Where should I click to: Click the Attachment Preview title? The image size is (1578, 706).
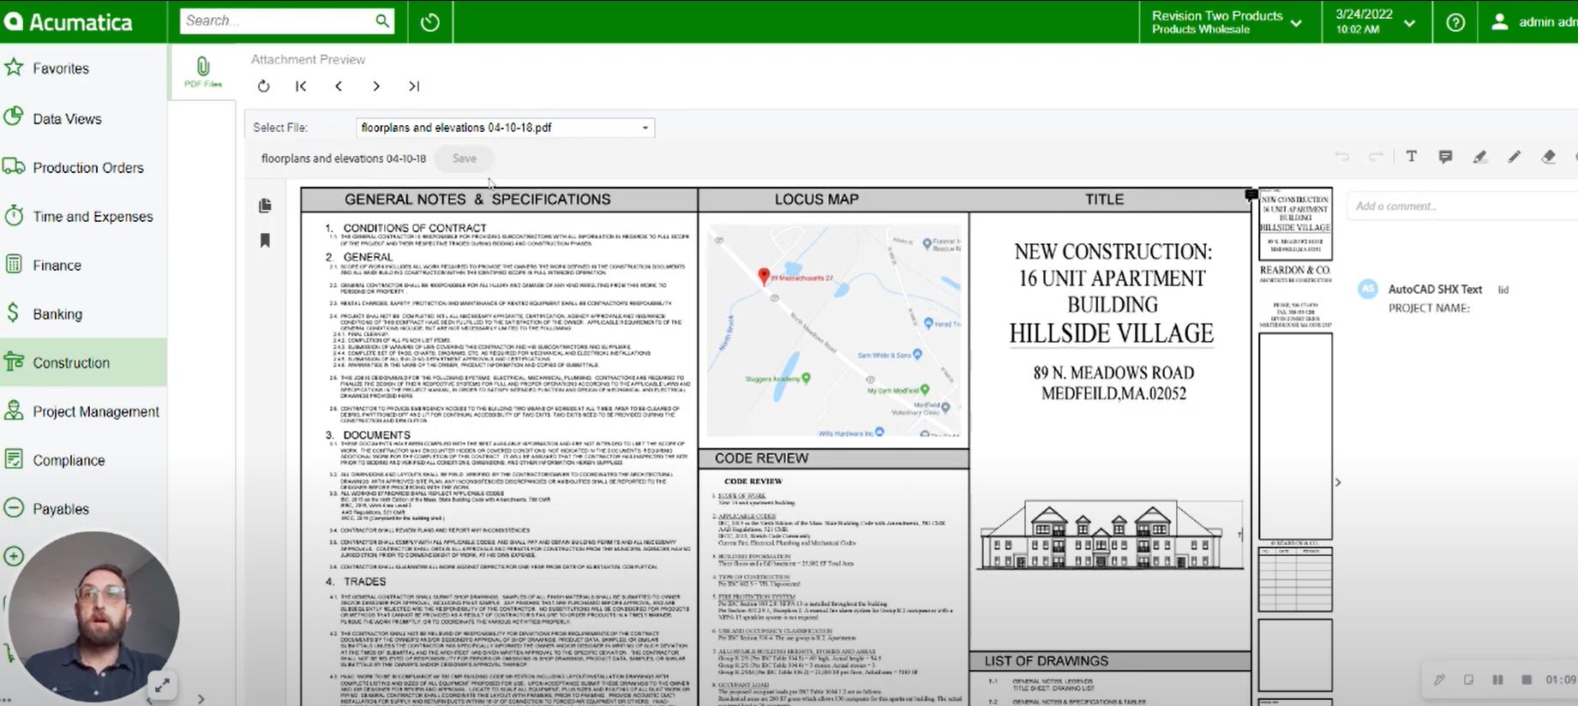tap(308, 59)
